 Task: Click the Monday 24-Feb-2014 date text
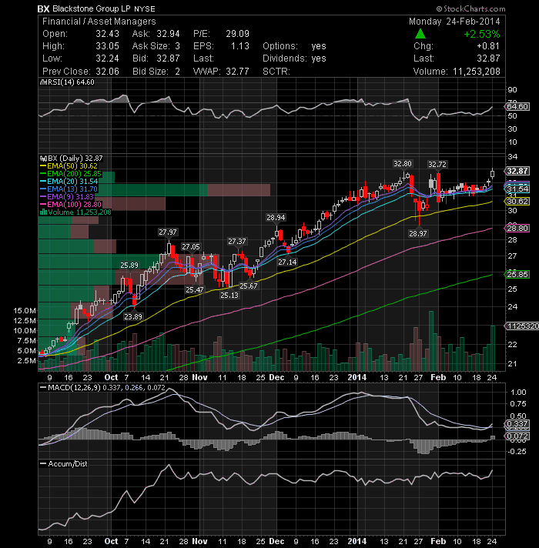point(454,22)
